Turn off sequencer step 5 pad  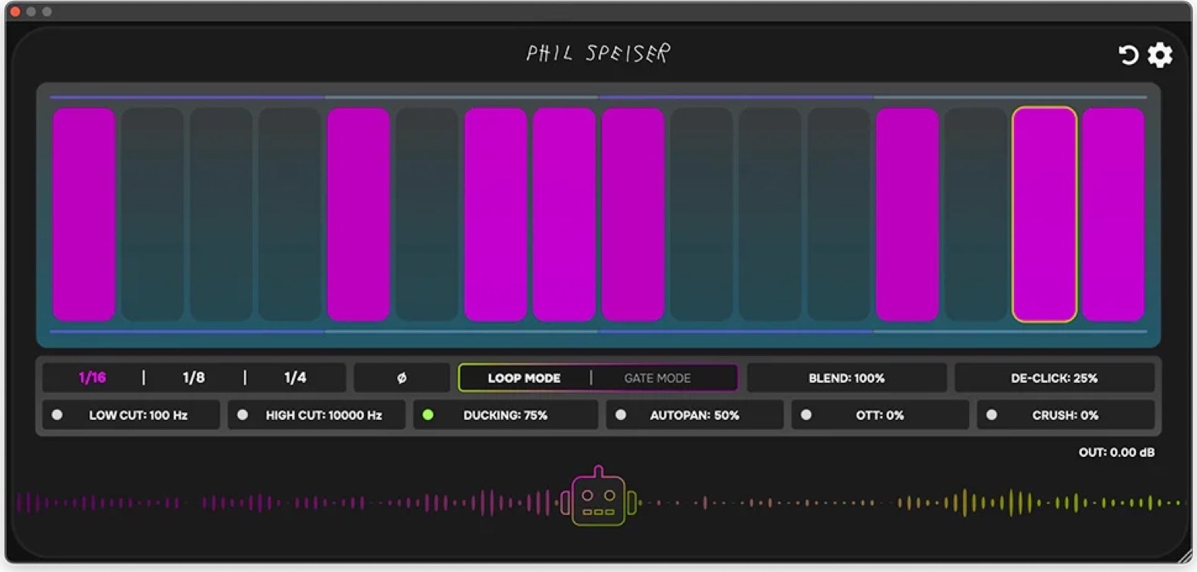(x=358, y=214)
